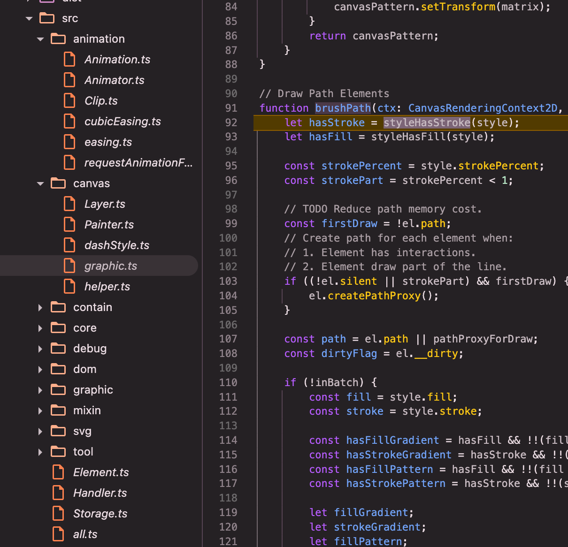Collapse the animation folder arrow
The image size is (568, 547).
[x=40, y=39]
